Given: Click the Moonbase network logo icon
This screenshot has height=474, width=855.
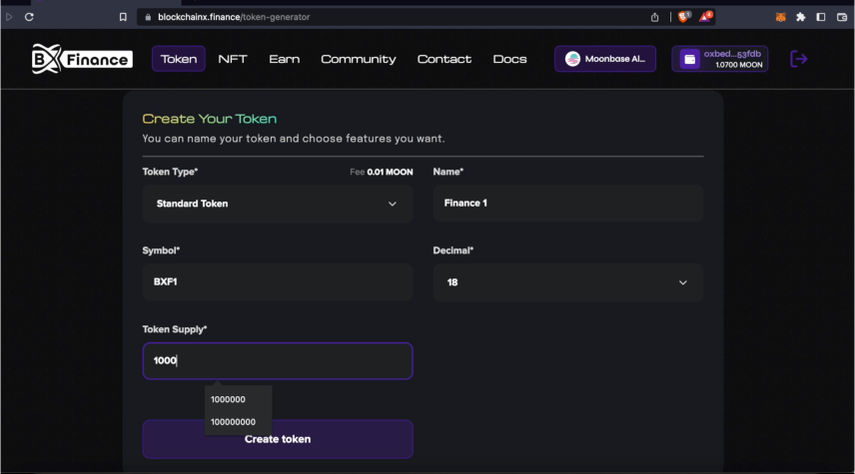Looking at the screenshot, I should [572, 59].
